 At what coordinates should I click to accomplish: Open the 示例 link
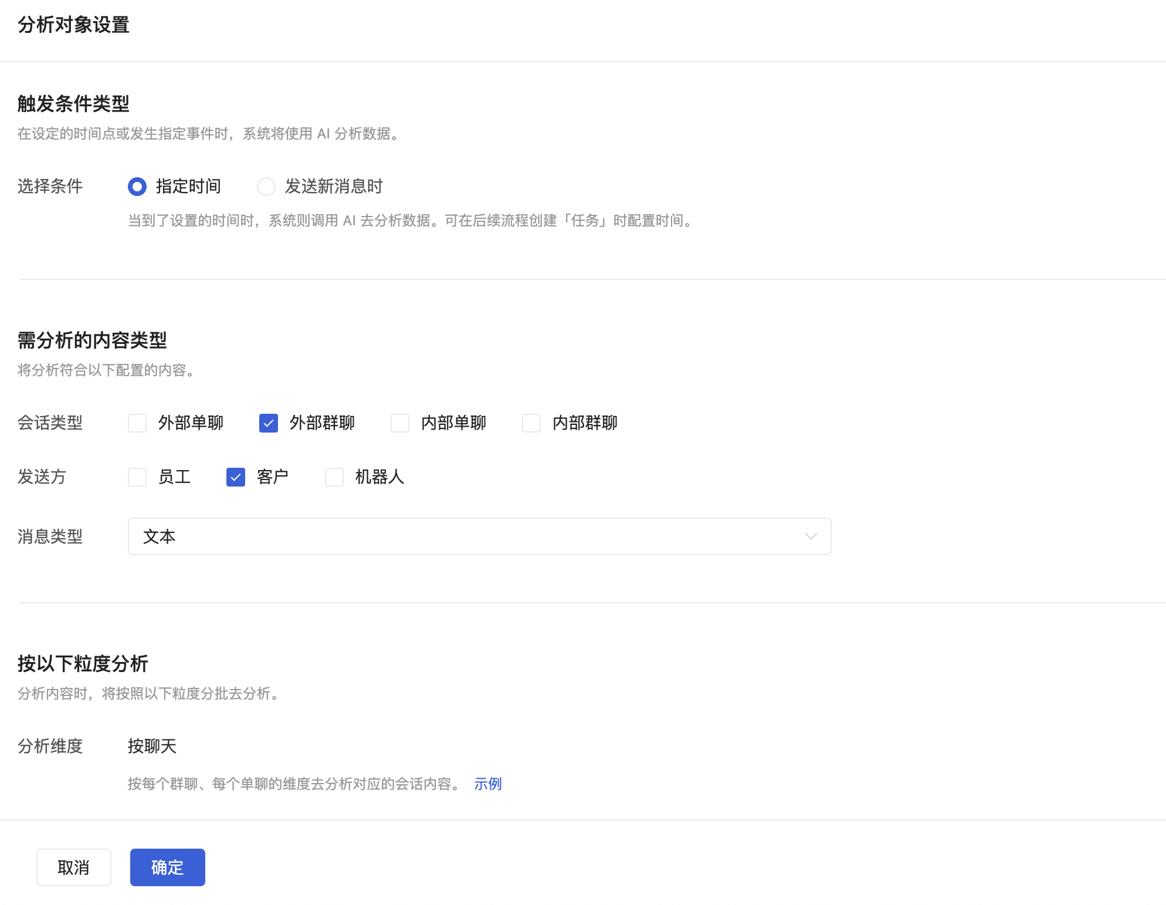click(488, 784)
